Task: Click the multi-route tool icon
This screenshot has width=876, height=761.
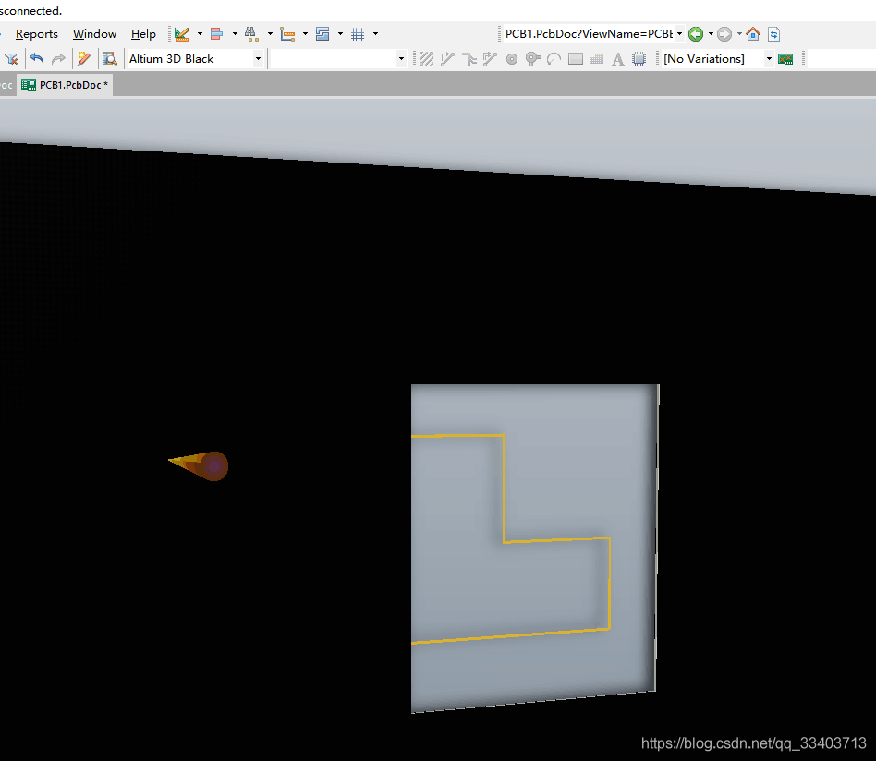Action: pos(469,58)
